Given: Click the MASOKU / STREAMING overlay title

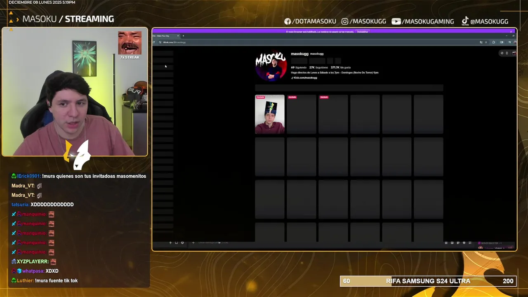Looking at the screenshot, I should coord(68,19).
